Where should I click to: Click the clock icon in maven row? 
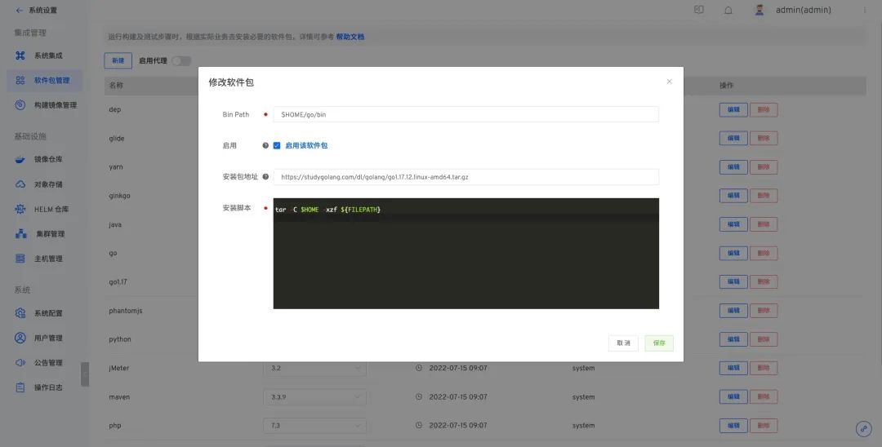418,397
